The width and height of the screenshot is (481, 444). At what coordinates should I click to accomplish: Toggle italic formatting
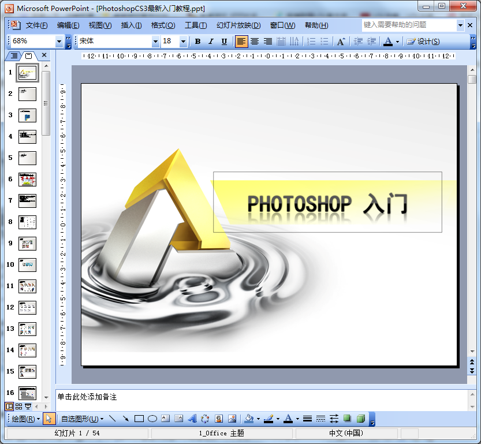(x=211, y=41)
